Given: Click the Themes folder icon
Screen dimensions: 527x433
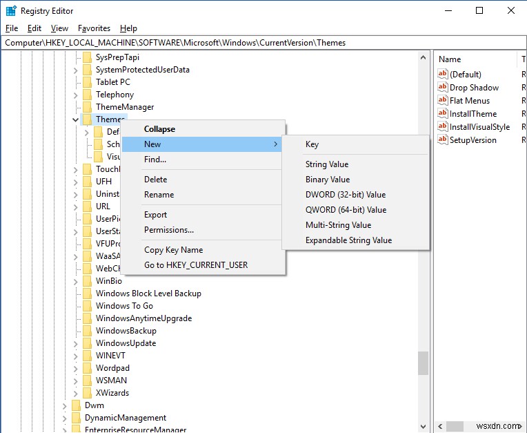Looking at the screenshot, I should point(87,119).
